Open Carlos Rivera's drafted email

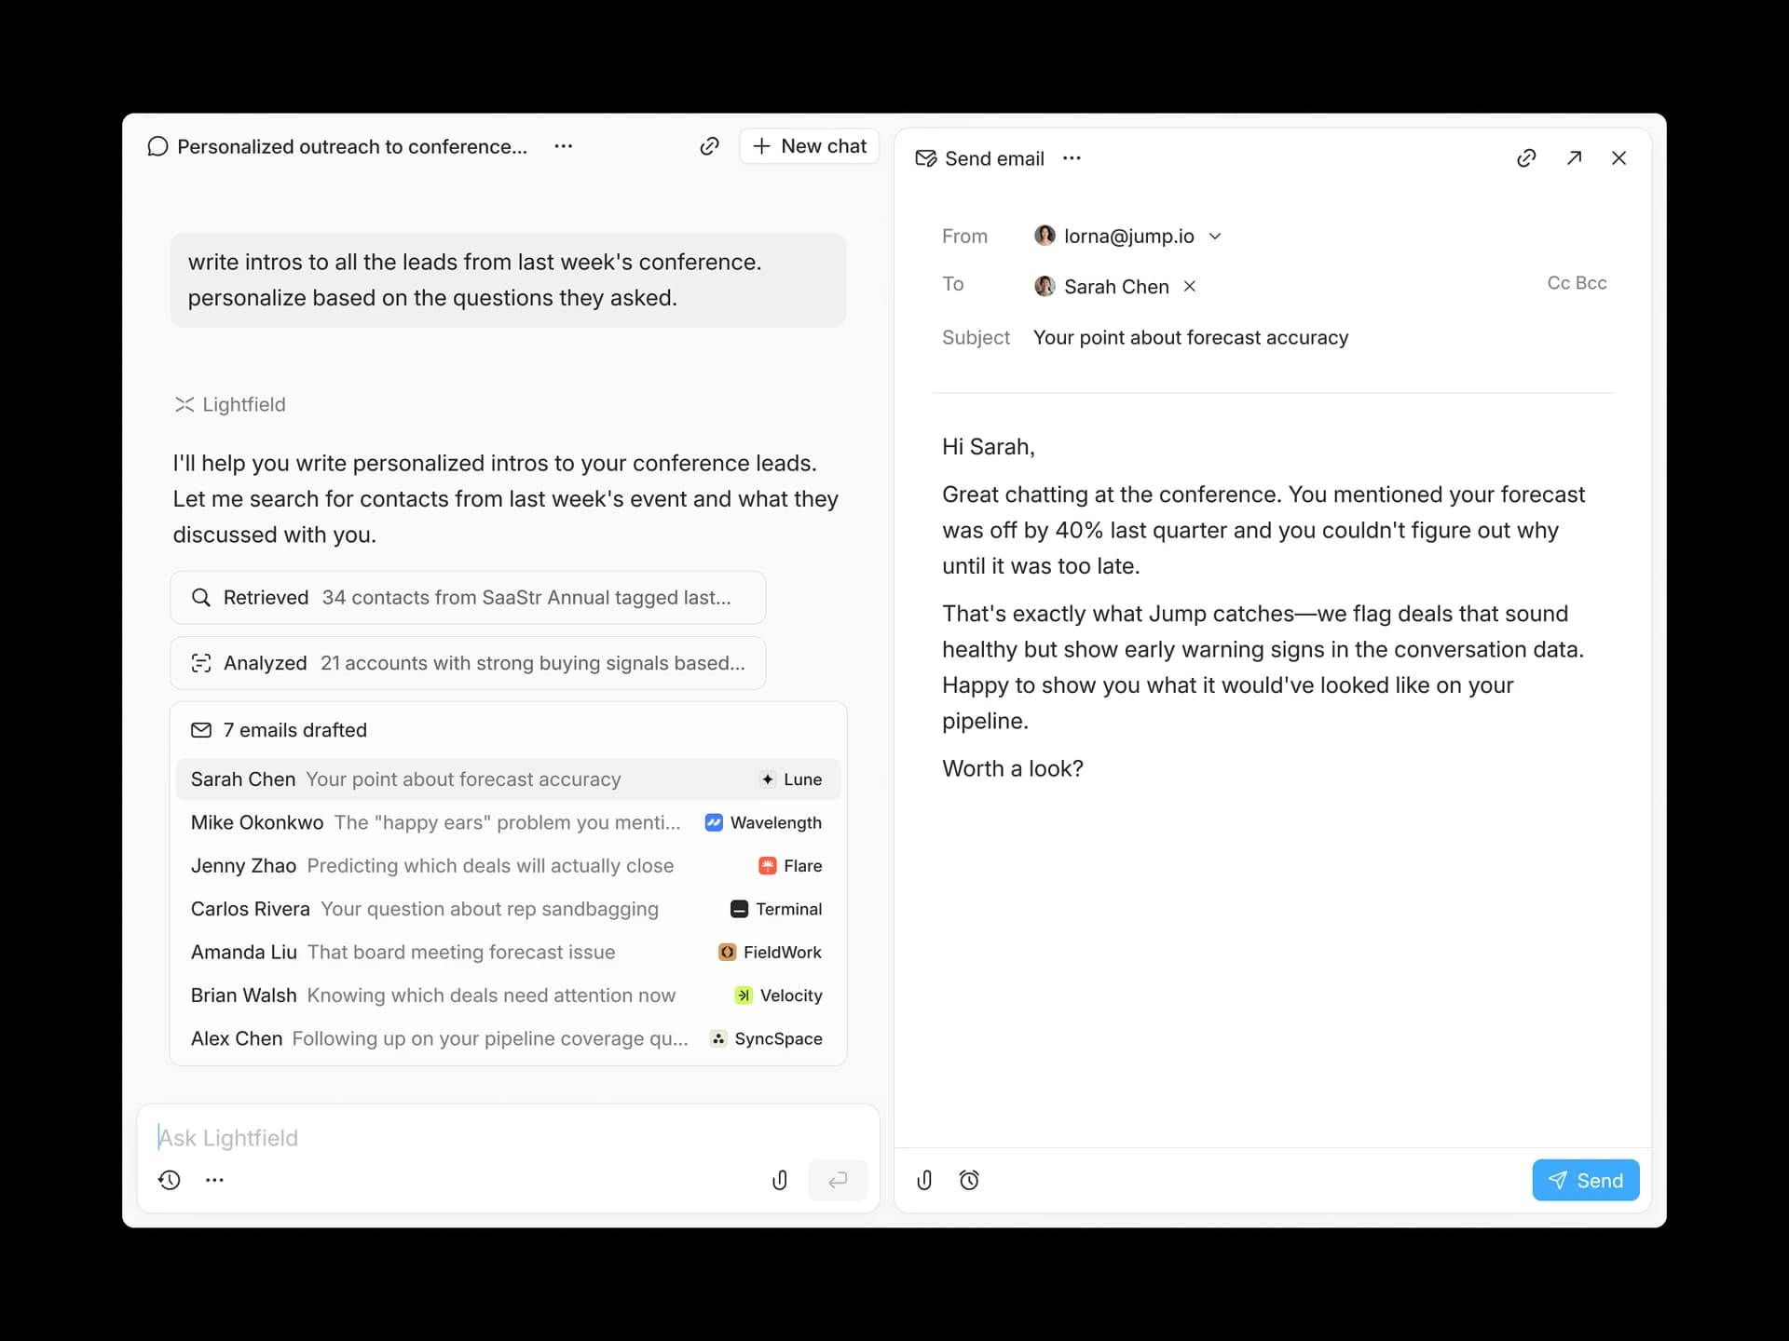(x=507, y=909)
